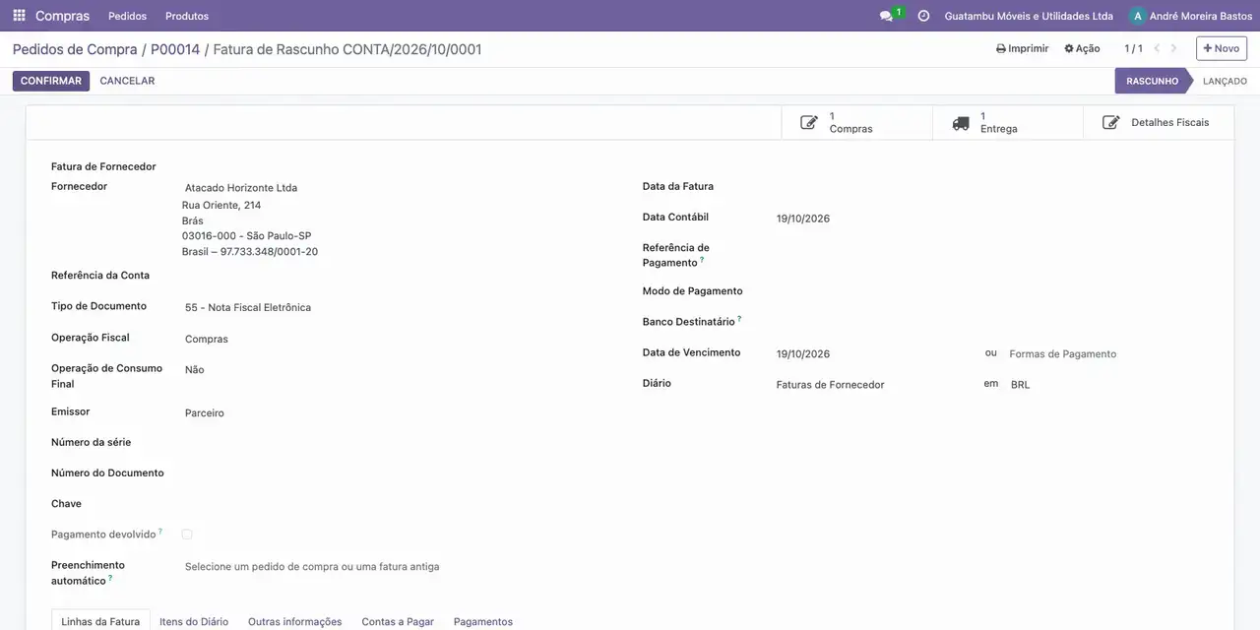Viewport: 1260px width, 630px height.
Task: Go to the next record arrow
Action: [1173, 48]
